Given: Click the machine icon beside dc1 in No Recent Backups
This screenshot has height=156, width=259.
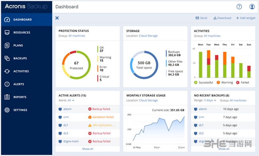Looking at the screenshot, I should [196, 125].
